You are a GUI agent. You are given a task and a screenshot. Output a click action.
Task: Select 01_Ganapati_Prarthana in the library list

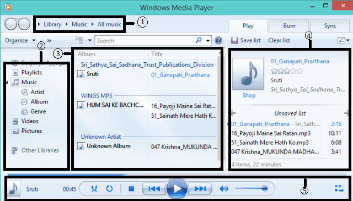point(180,75)
